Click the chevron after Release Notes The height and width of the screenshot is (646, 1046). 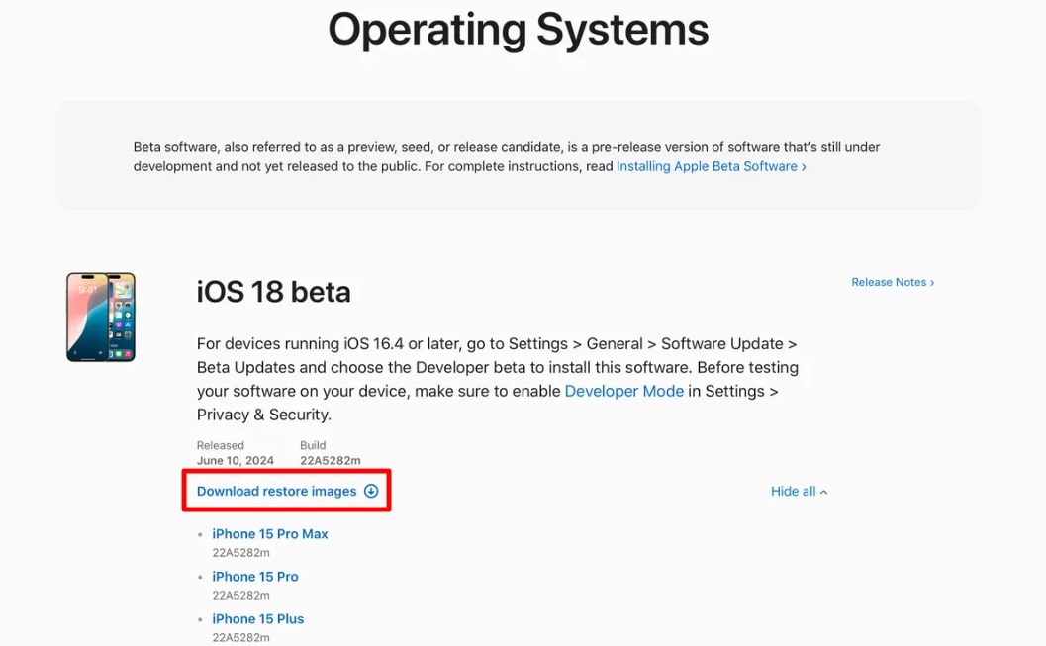tap(930, 282)
